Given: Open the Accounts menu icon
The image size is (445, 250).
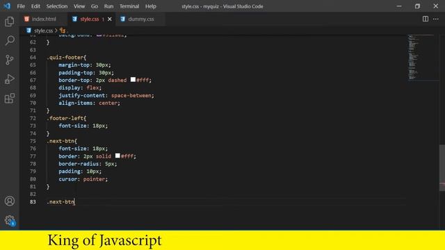Looking at the screenshot, I should pos(9,201).
